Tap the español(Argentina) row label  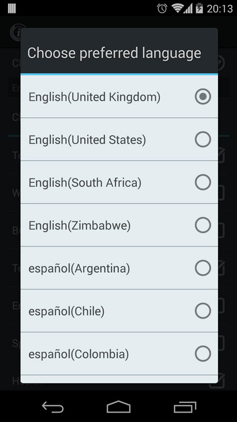point(80,268)
